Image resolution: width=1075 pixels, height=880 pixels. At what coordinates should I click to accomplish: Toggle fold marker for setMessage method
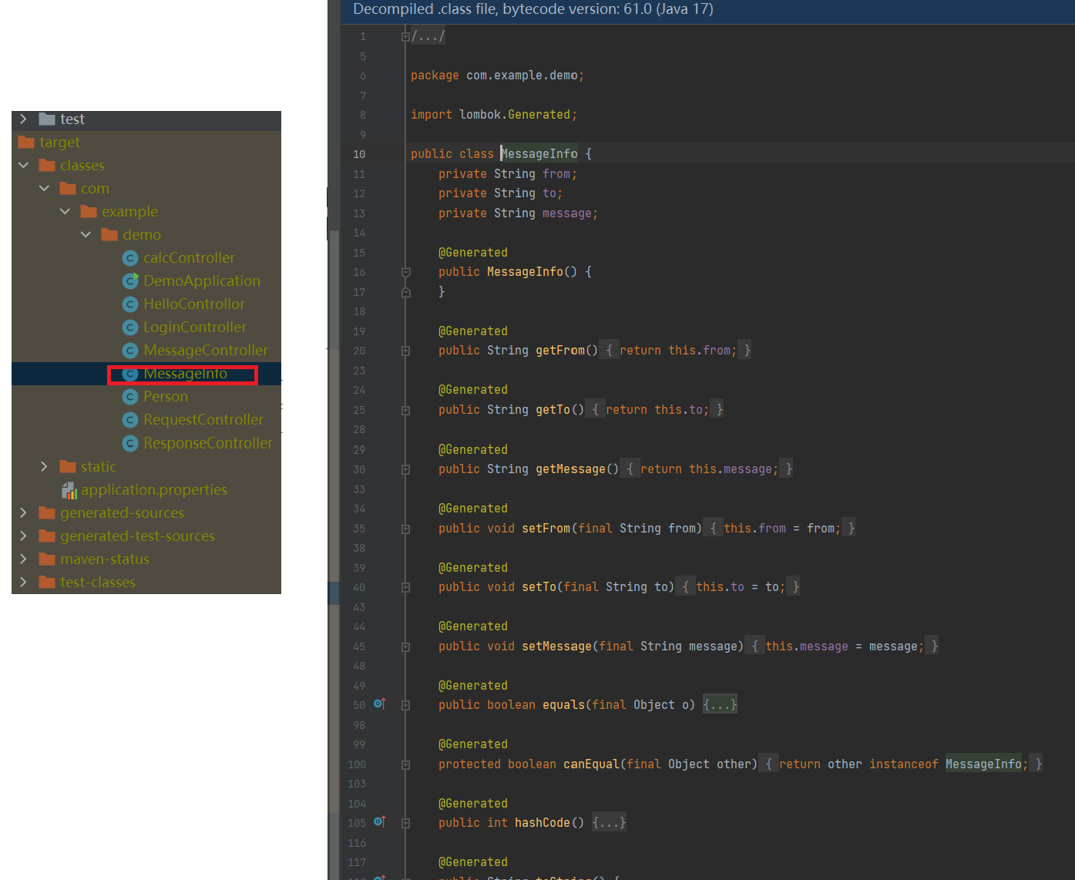click(405, 647)
